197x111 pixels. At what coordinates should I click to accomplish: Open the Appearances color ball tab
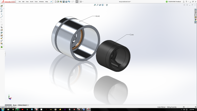coord(196,20)
